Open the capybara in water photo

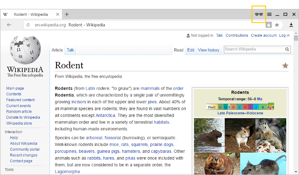(x=209, y=135)
